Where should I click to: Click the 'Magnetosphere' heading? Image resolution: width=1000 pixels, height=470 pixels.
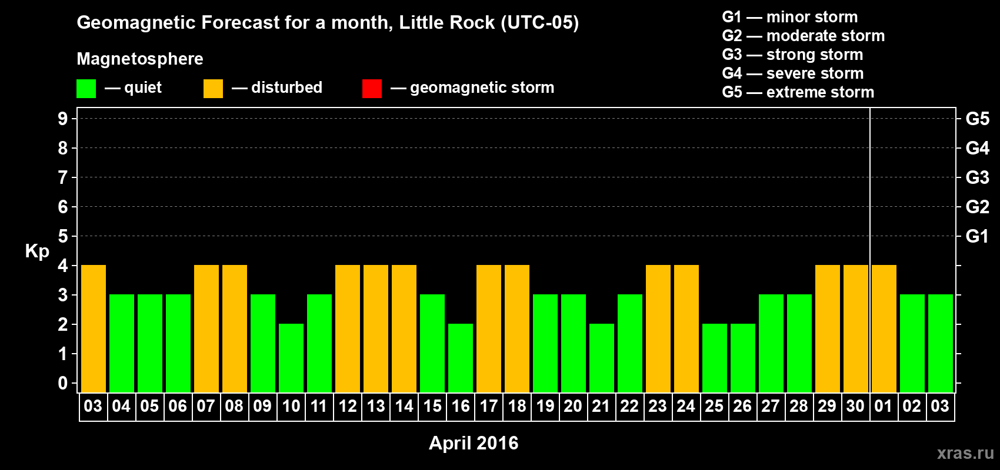point(140,59)
